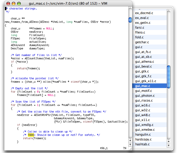Screen dimensions: 179x153
Task: Open getchar.c from the drawer
Action: 149,42
